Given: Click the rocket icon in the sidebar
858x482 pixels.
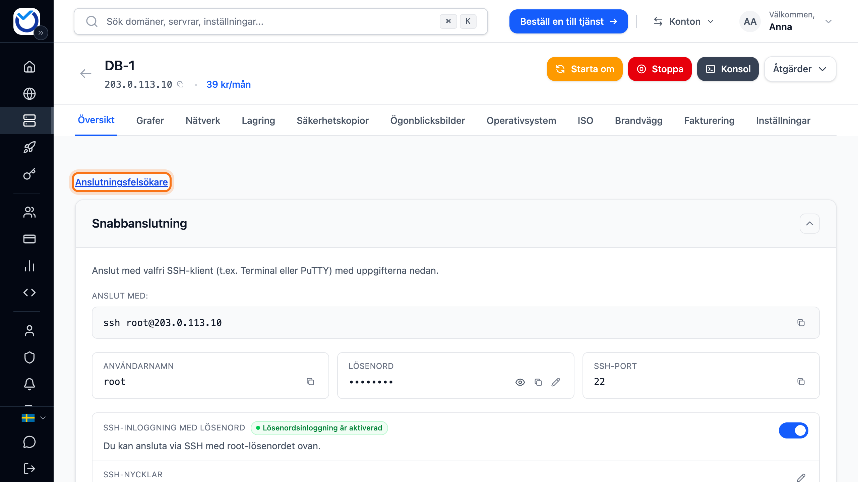Looking at the screenshot, I should (x=29, y=147).
